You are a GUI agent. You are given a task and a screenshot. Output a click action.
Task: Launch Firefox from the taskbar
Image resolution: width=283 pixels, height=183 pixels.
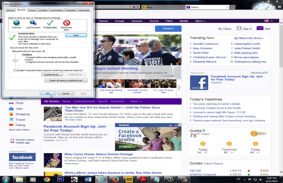(115, 179)
